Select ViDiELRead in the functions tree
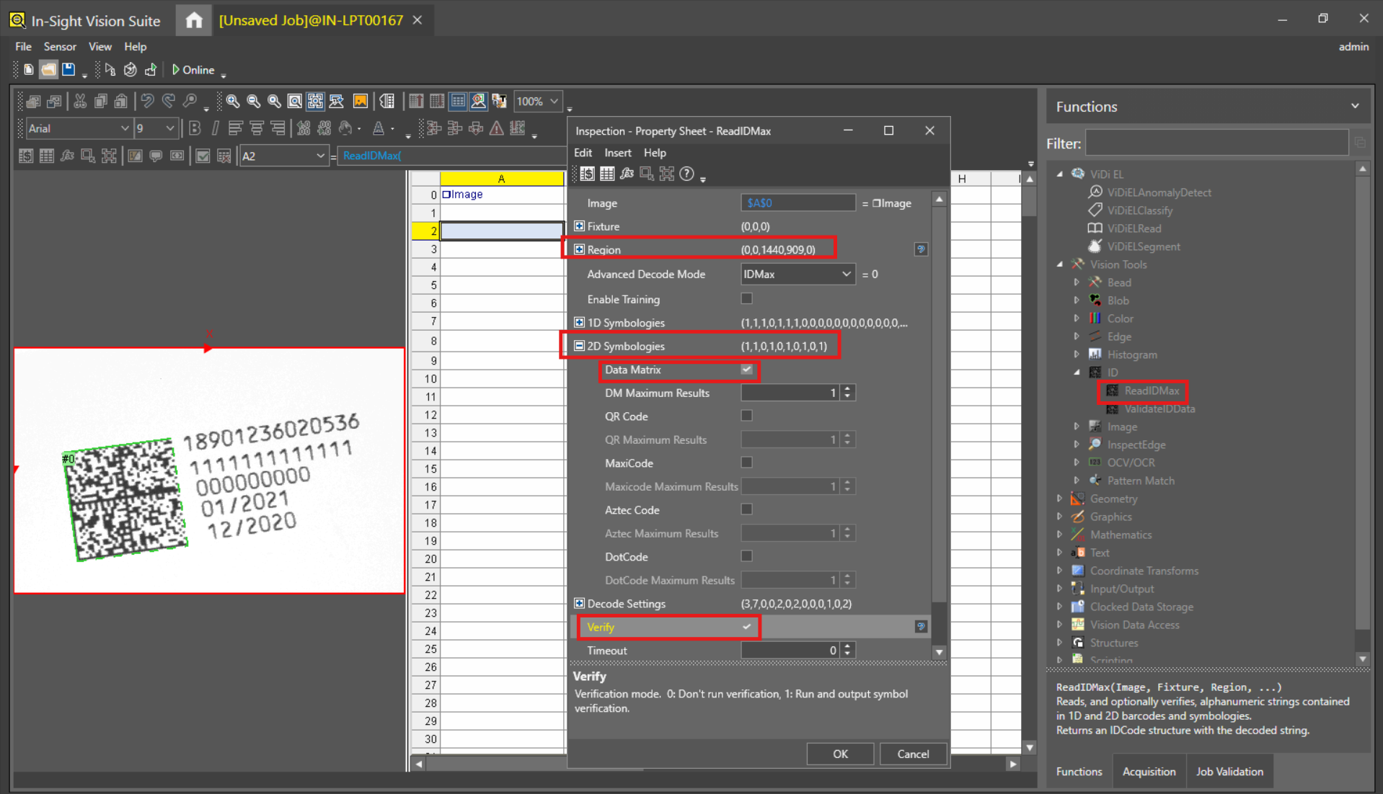The height and width of the screenshot is (794, 1383). click(x=1134, y=228)
